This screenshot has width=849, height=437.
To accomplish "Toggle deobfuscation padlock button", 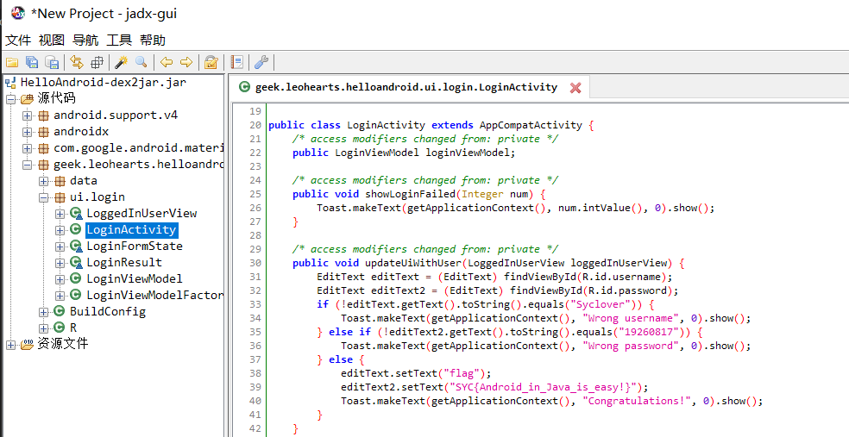I will point(211,62).
